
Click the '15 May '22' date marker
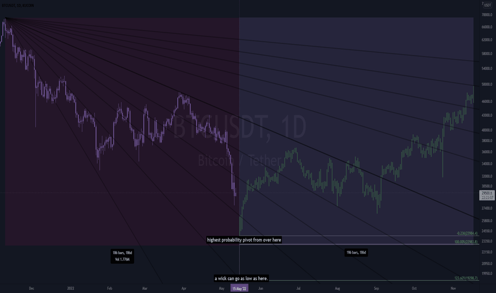click(x=239, y=289)
